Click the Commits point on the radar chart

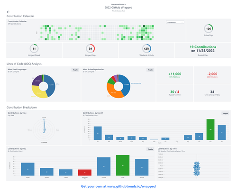pyautogui.click(x=44, y=119)
